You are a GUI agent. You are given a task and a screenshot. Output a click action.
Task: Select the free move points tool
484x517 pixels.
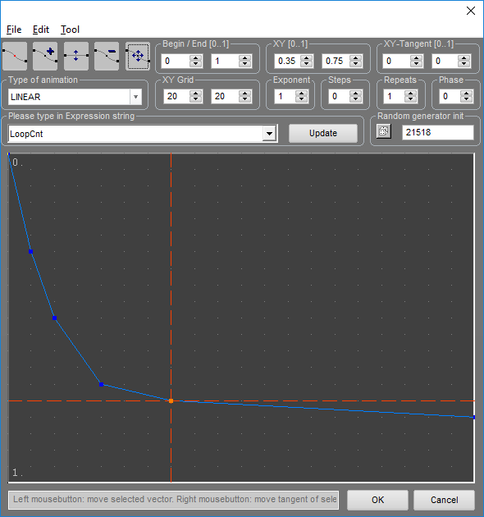click(x=138, y=57)
